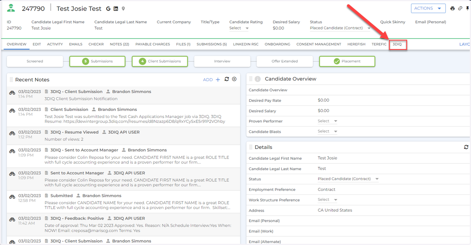Screen dimensions: 471x245
Task: Click the link (chain) icon in header
Action: click(460, 8)
